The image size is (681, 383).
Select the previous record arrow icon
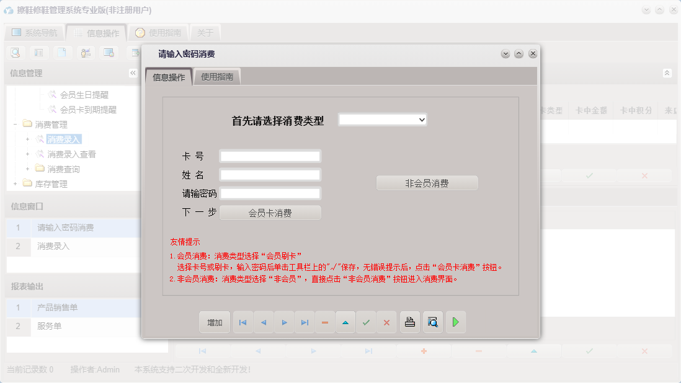click(x=263, y=322)
